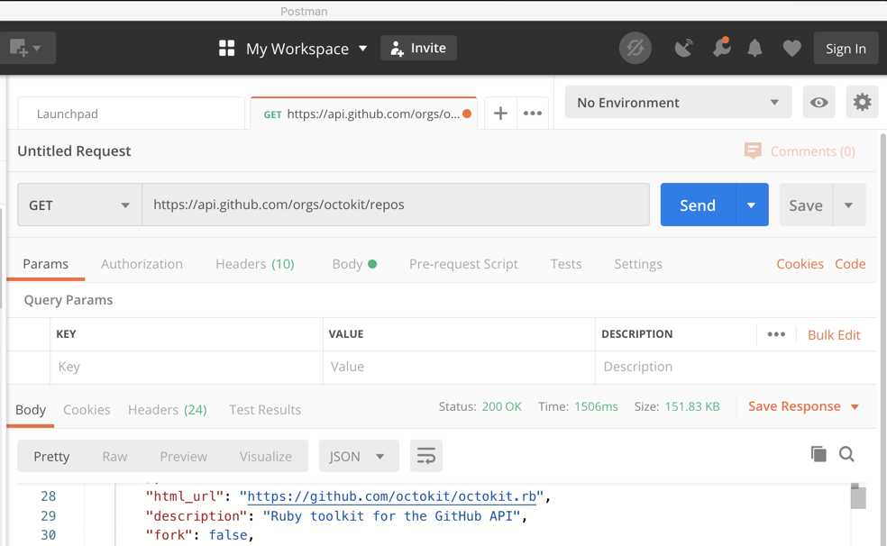Open the notifications bell icon
887x546 pixels.
click(755, 49)
